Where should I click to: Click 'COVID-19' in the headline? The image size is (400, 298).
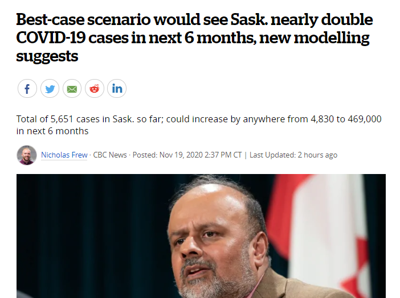click(x=51, y=38)
